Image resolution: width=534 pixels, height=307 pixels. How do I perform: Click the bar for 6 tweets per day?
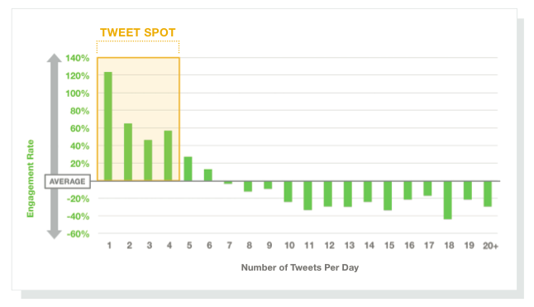click(207, 175)
